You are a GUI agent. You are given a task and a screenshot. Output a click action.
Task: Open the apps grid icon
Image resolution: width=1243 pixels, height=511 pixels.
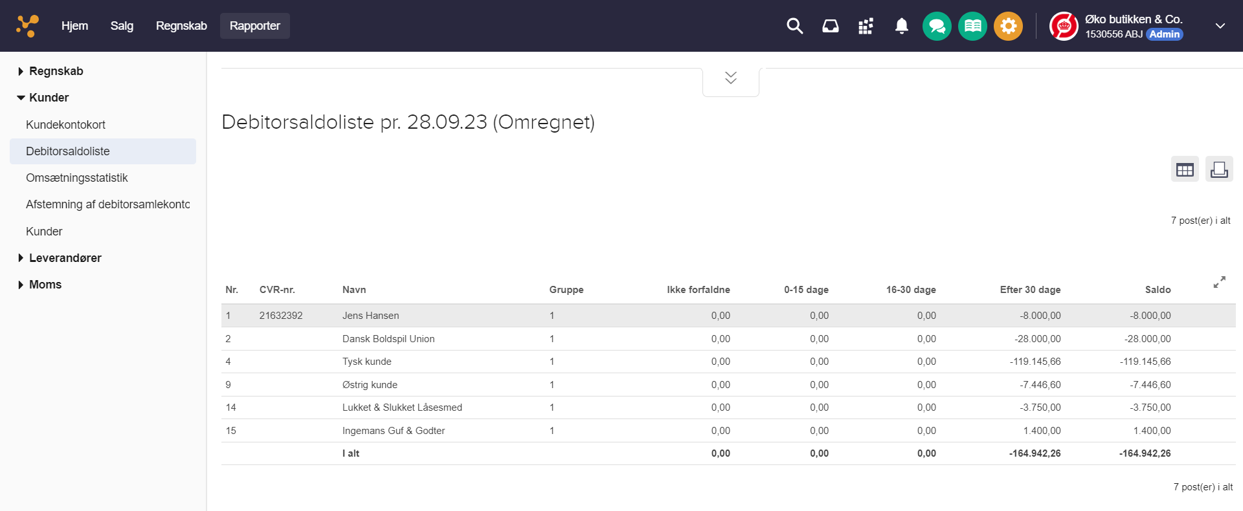coord(866,26)
